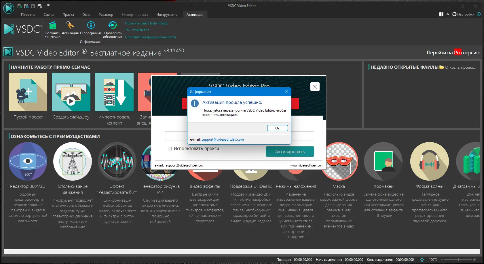Click the second quick access toolbar icon

pyautogui.click(x=26, y=6)
